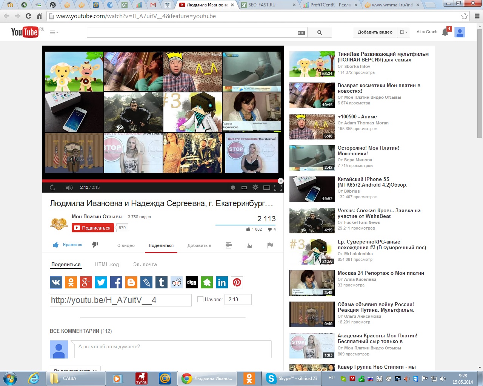Open transcript icon tab
483x386 pixels.
[229, 245]
